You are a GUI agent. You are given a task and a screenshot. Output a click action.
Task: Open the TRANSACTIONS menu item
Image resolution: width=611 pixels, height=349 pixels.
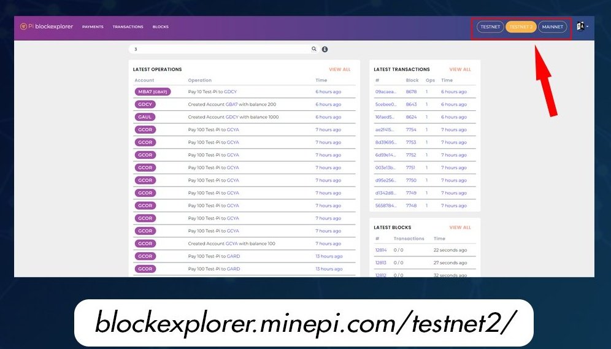click(x=128, y=27)
